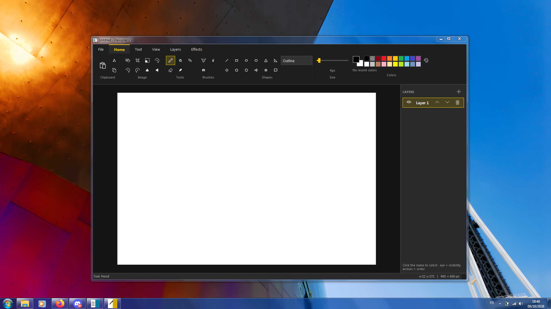Add a new layer with plus button

coord(459,92)
